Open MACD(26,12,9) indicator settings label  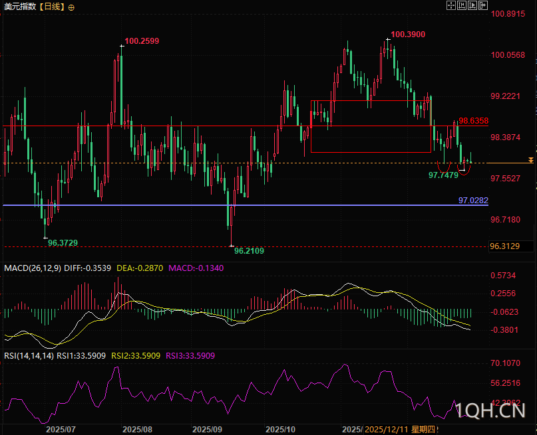pos(33,268)
